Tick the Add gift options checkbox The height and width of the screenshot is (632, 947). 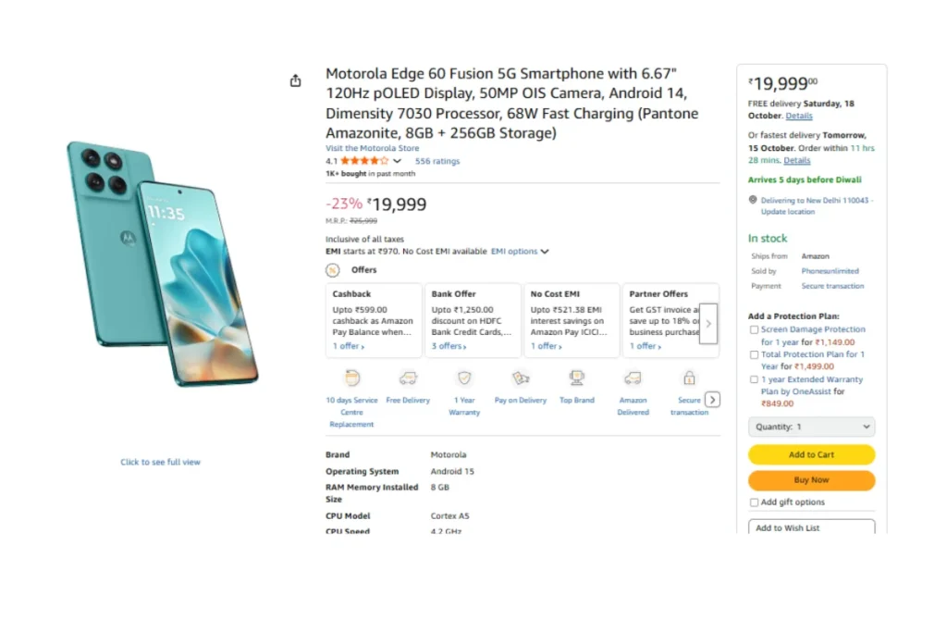tap(755, 502)
